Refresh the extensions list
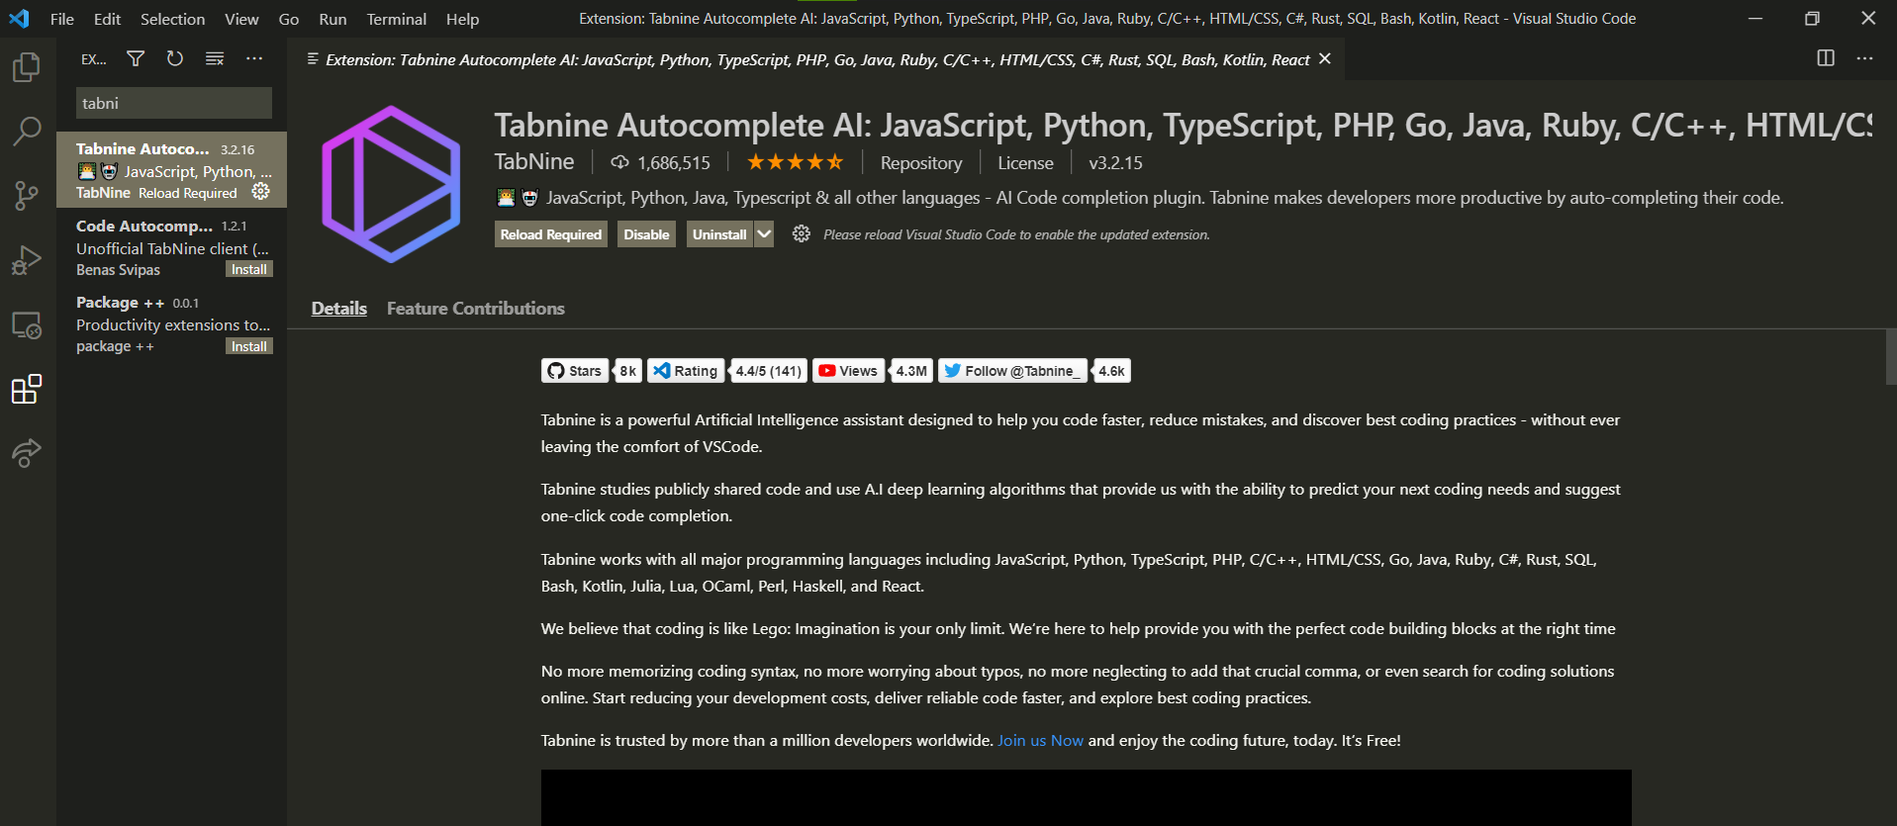Viewport: 1897px width, 826px height. pyautogui.click(x=175, y=59)
